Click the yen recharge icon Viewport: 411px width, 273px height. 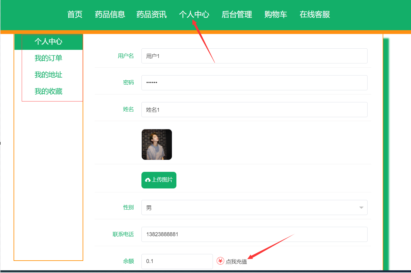pyautogui.click(x=220, y=261)
